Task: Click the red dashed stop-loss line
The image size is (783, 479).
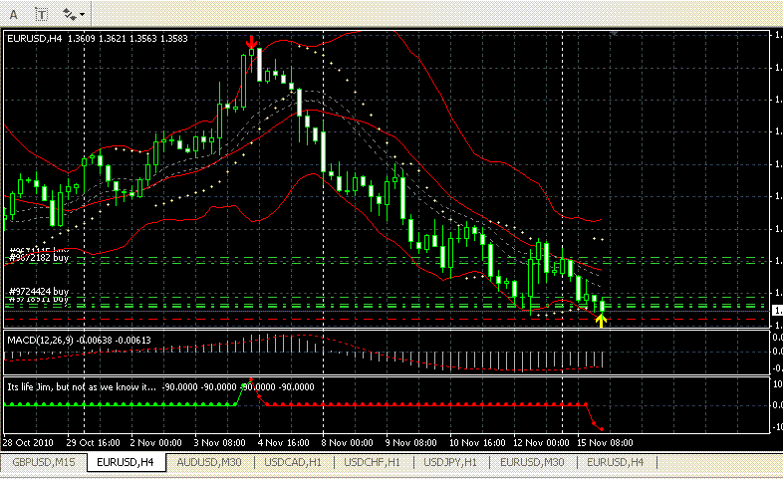Action: (385, 319)
